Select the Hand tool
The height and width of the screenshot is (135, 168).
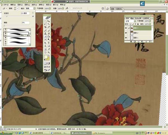[45, 52]
